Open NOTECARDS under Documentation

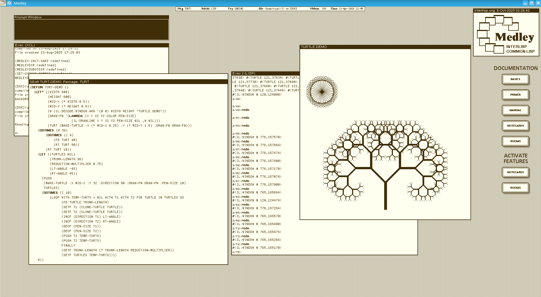point(515,126)
